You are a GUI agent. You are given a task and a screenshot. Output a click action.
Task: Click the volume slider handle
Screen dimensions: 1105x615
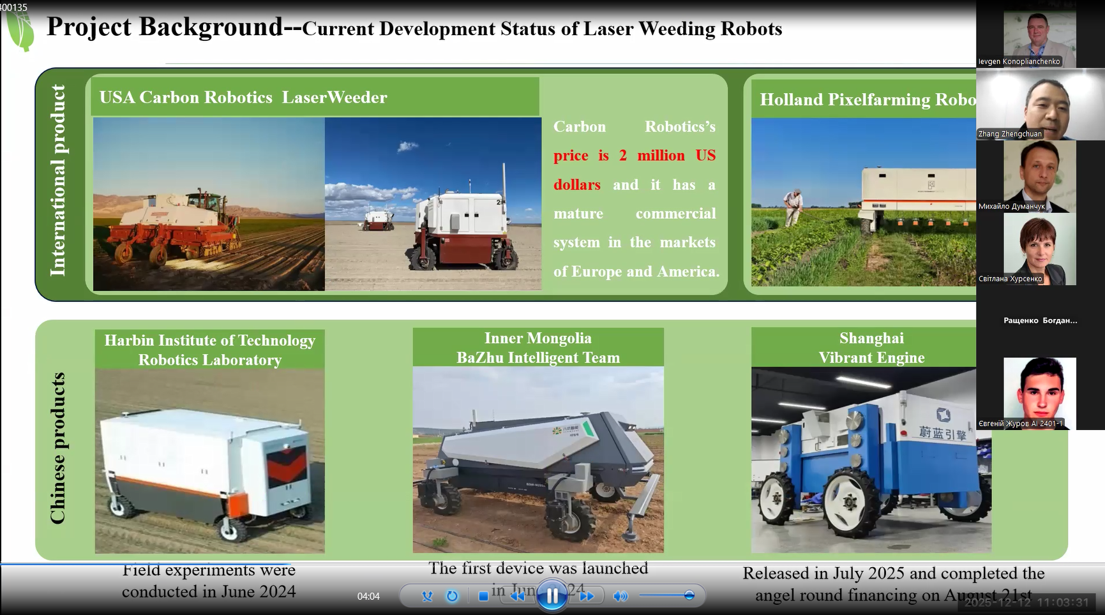pyautogui.click(x=689, y=595)
